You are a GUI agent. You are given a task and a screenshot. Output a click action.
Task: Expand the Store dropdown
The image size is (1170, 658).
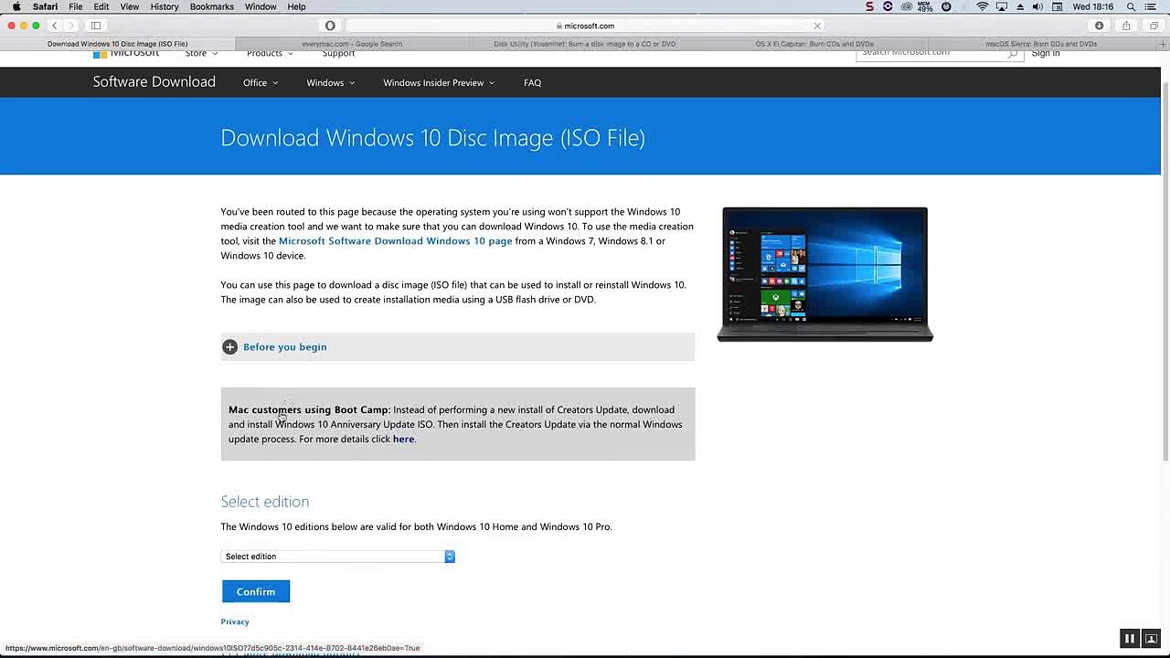click(x=202, y=53)
